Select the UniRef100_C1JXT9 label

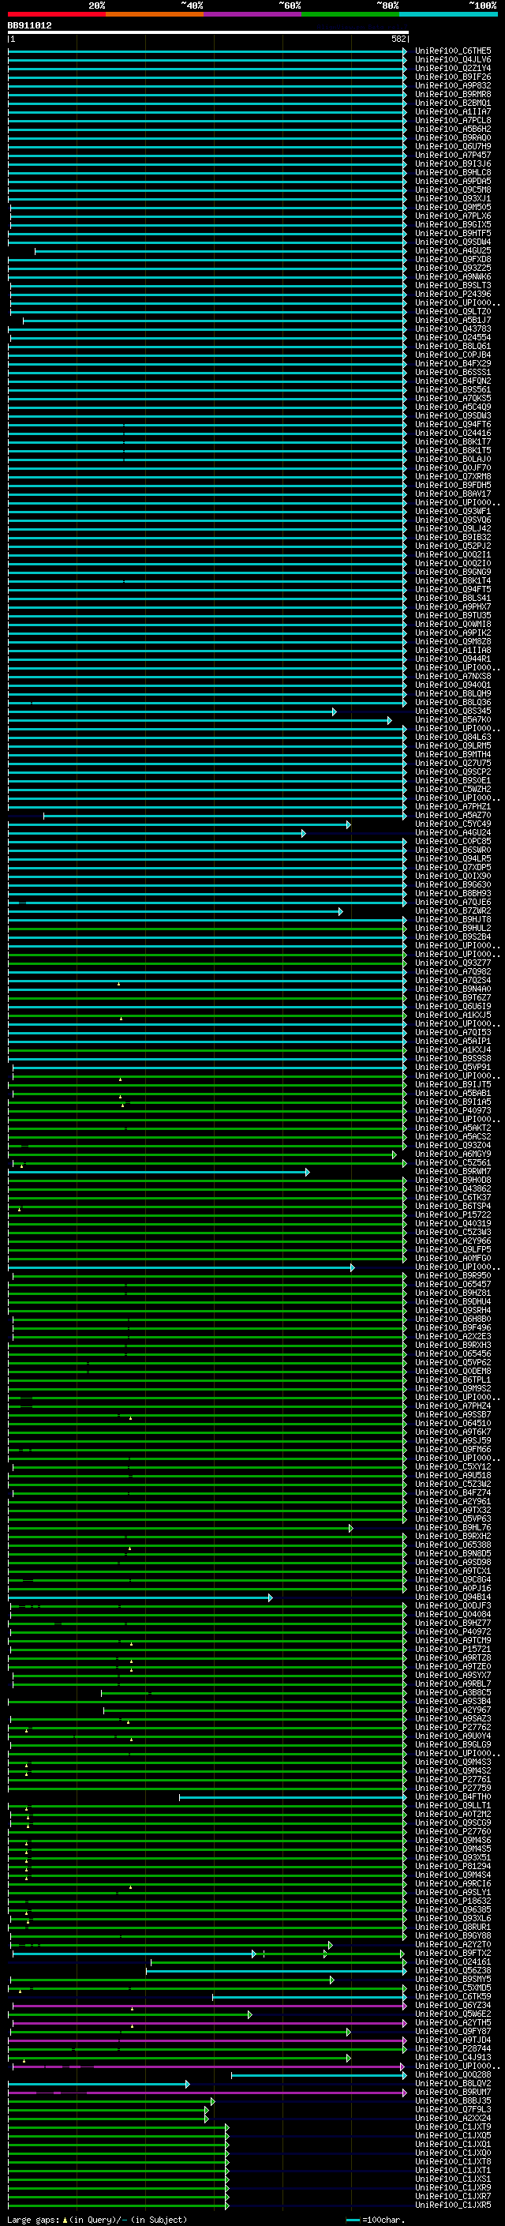pos(452,2127)
